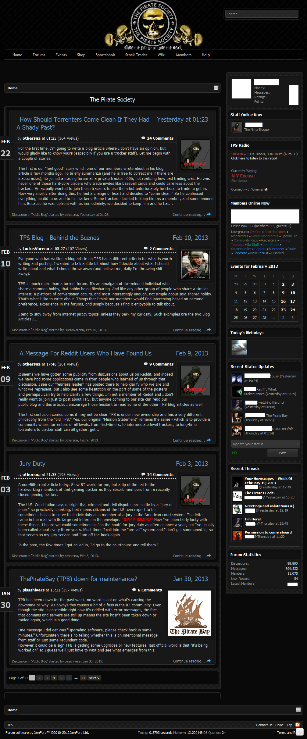Open The Pirate Bay ship thumbnail

coord(189,613)
